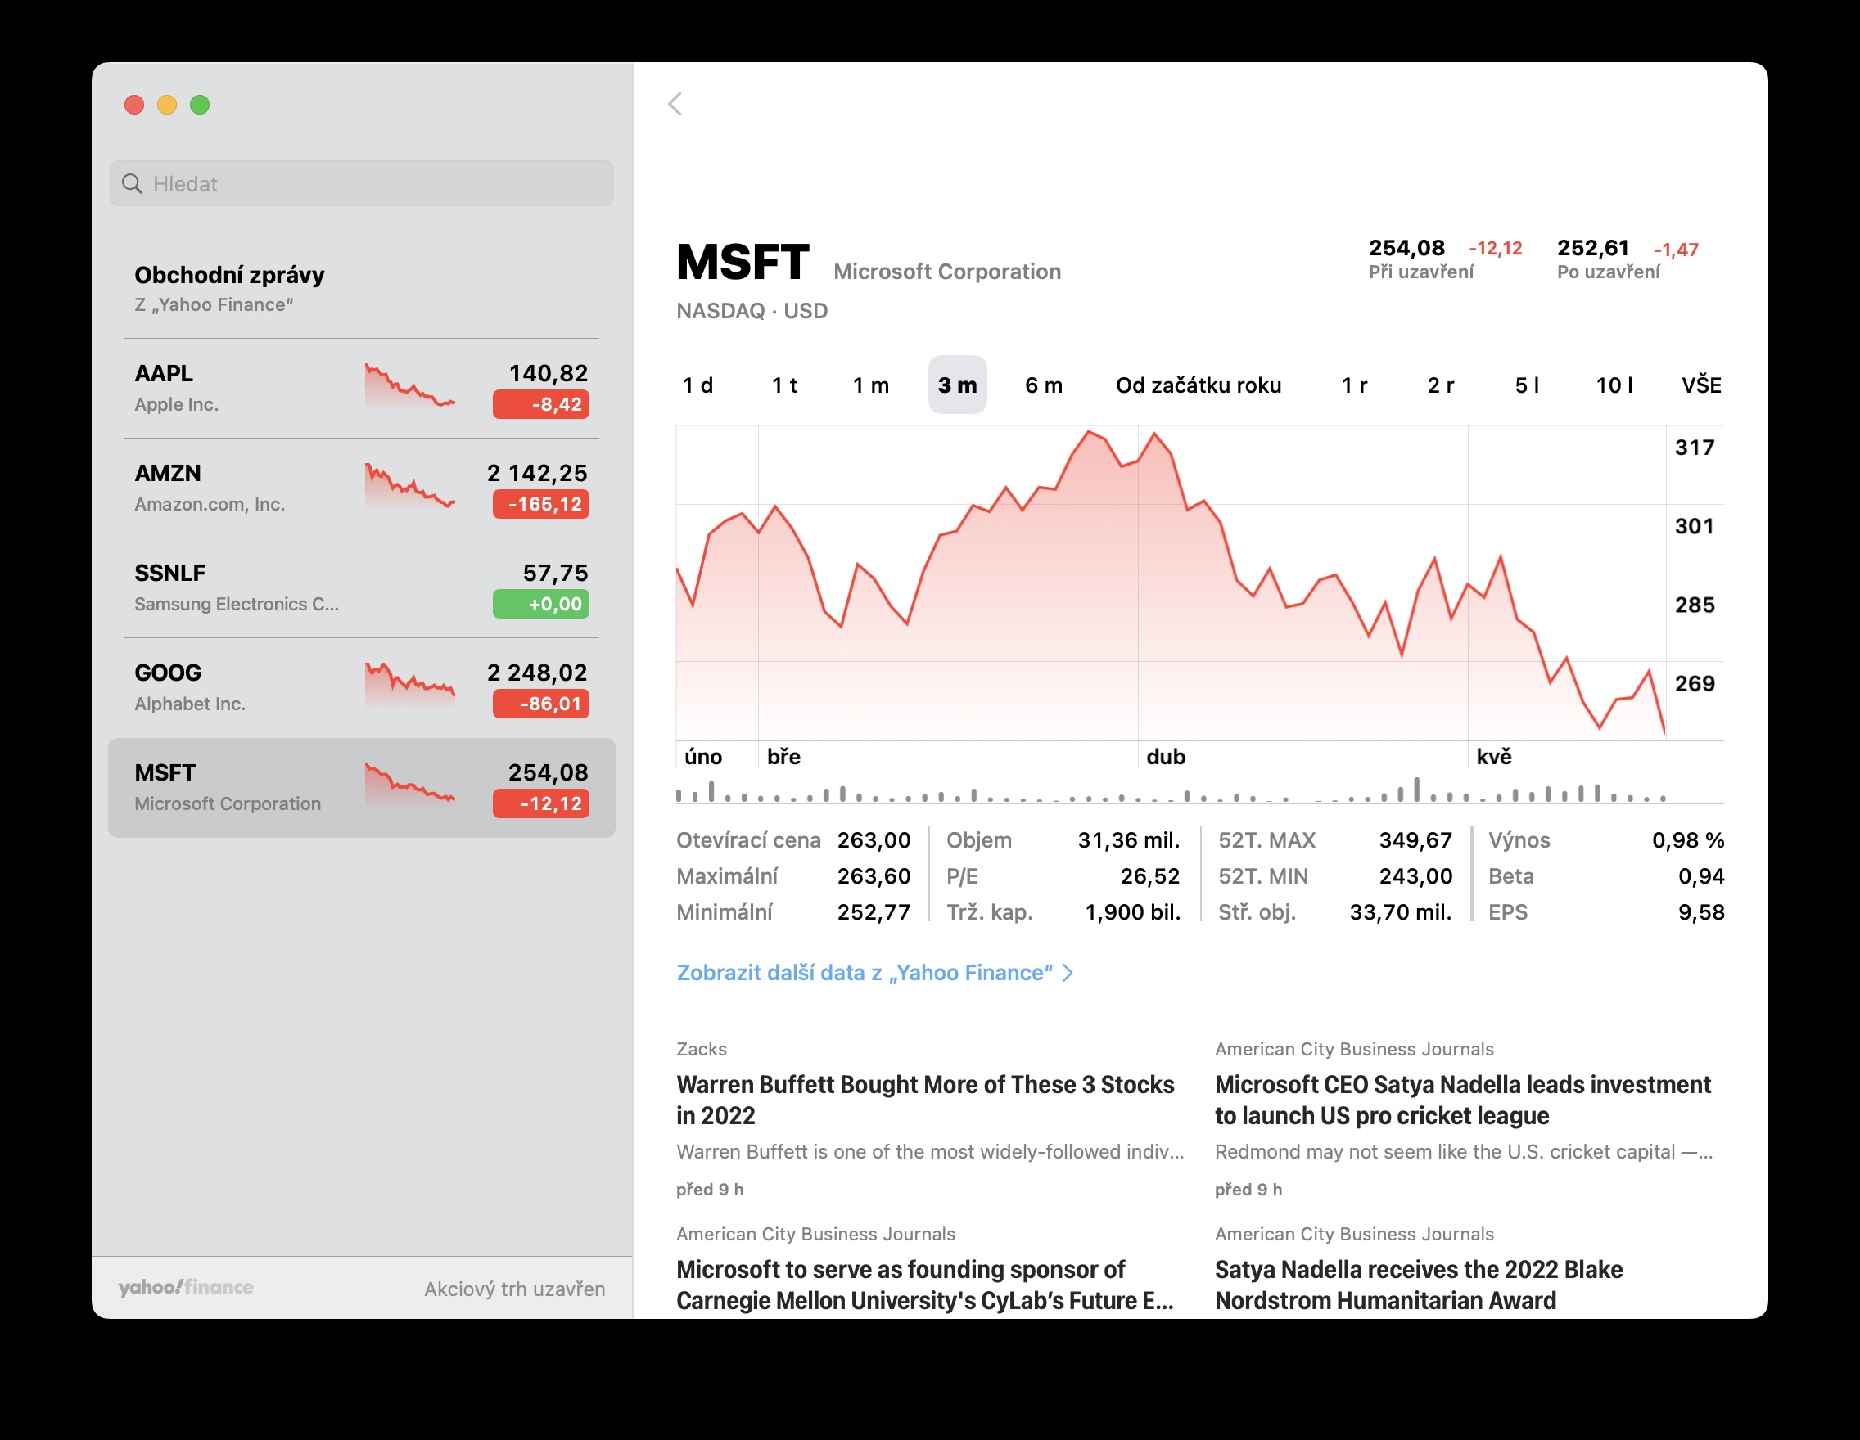Open more data chevron after Yahoo Finance
The height and width of the screenshot is (1440, 1860).
1068,973
